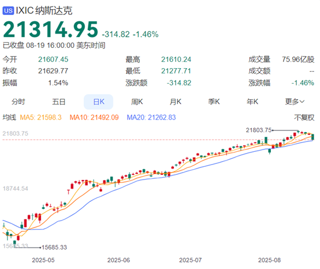The image size is (320, 269).
Task: Click the large price 21314.95
Action: tap(50, 30)
